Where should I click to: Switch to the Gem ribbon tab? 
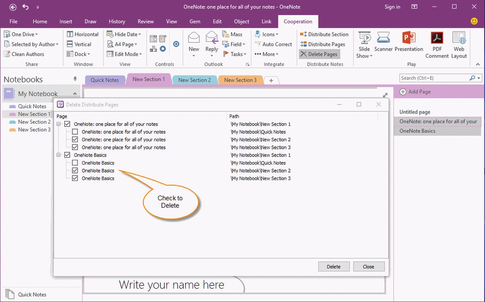[195, 21]
